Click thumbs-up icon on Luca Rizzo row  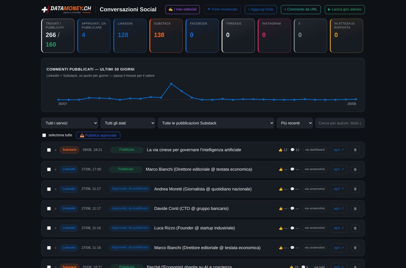281,228
